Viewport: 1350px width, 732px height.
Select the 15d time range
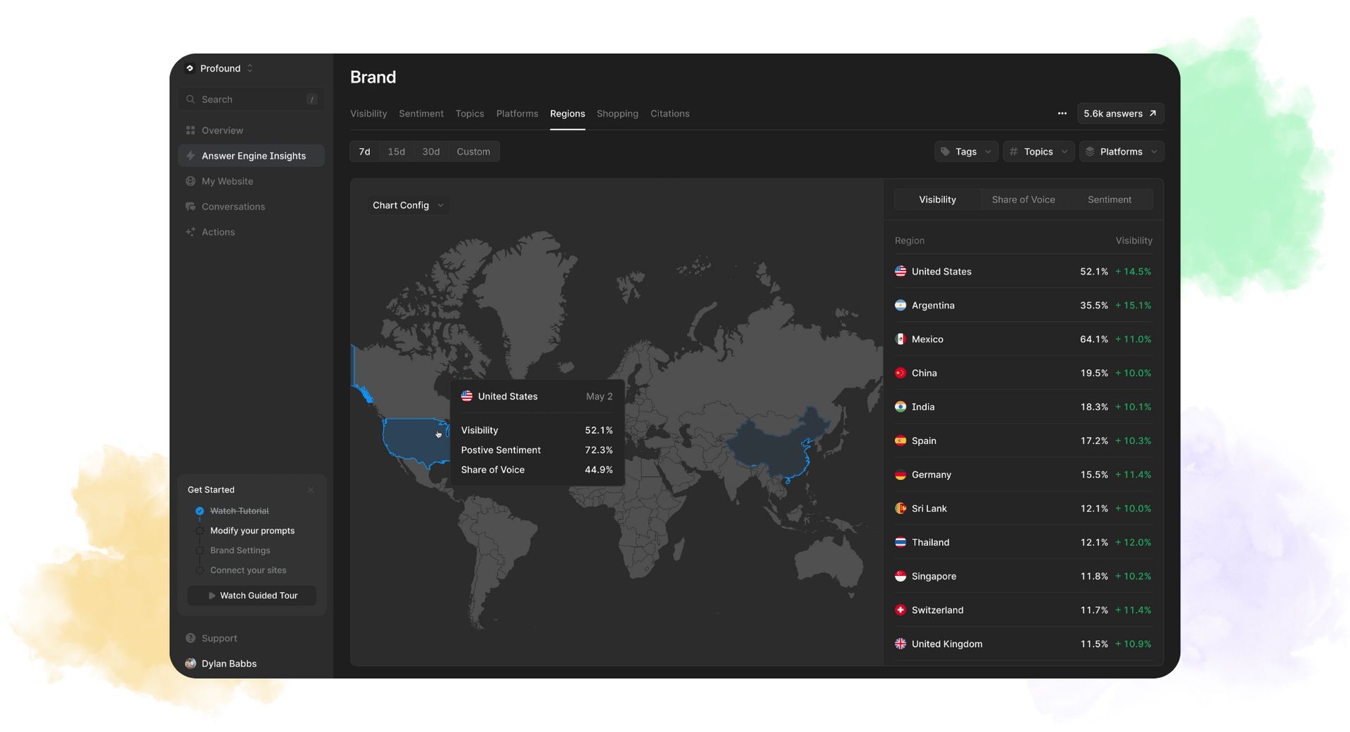click(397, 152)
